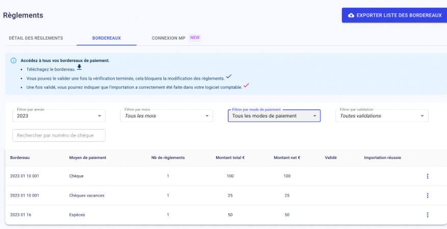Screen dimensions: 447x229
Task: Click the download icon beside Téléchargez le bordereau
Action: pos(79,67)
